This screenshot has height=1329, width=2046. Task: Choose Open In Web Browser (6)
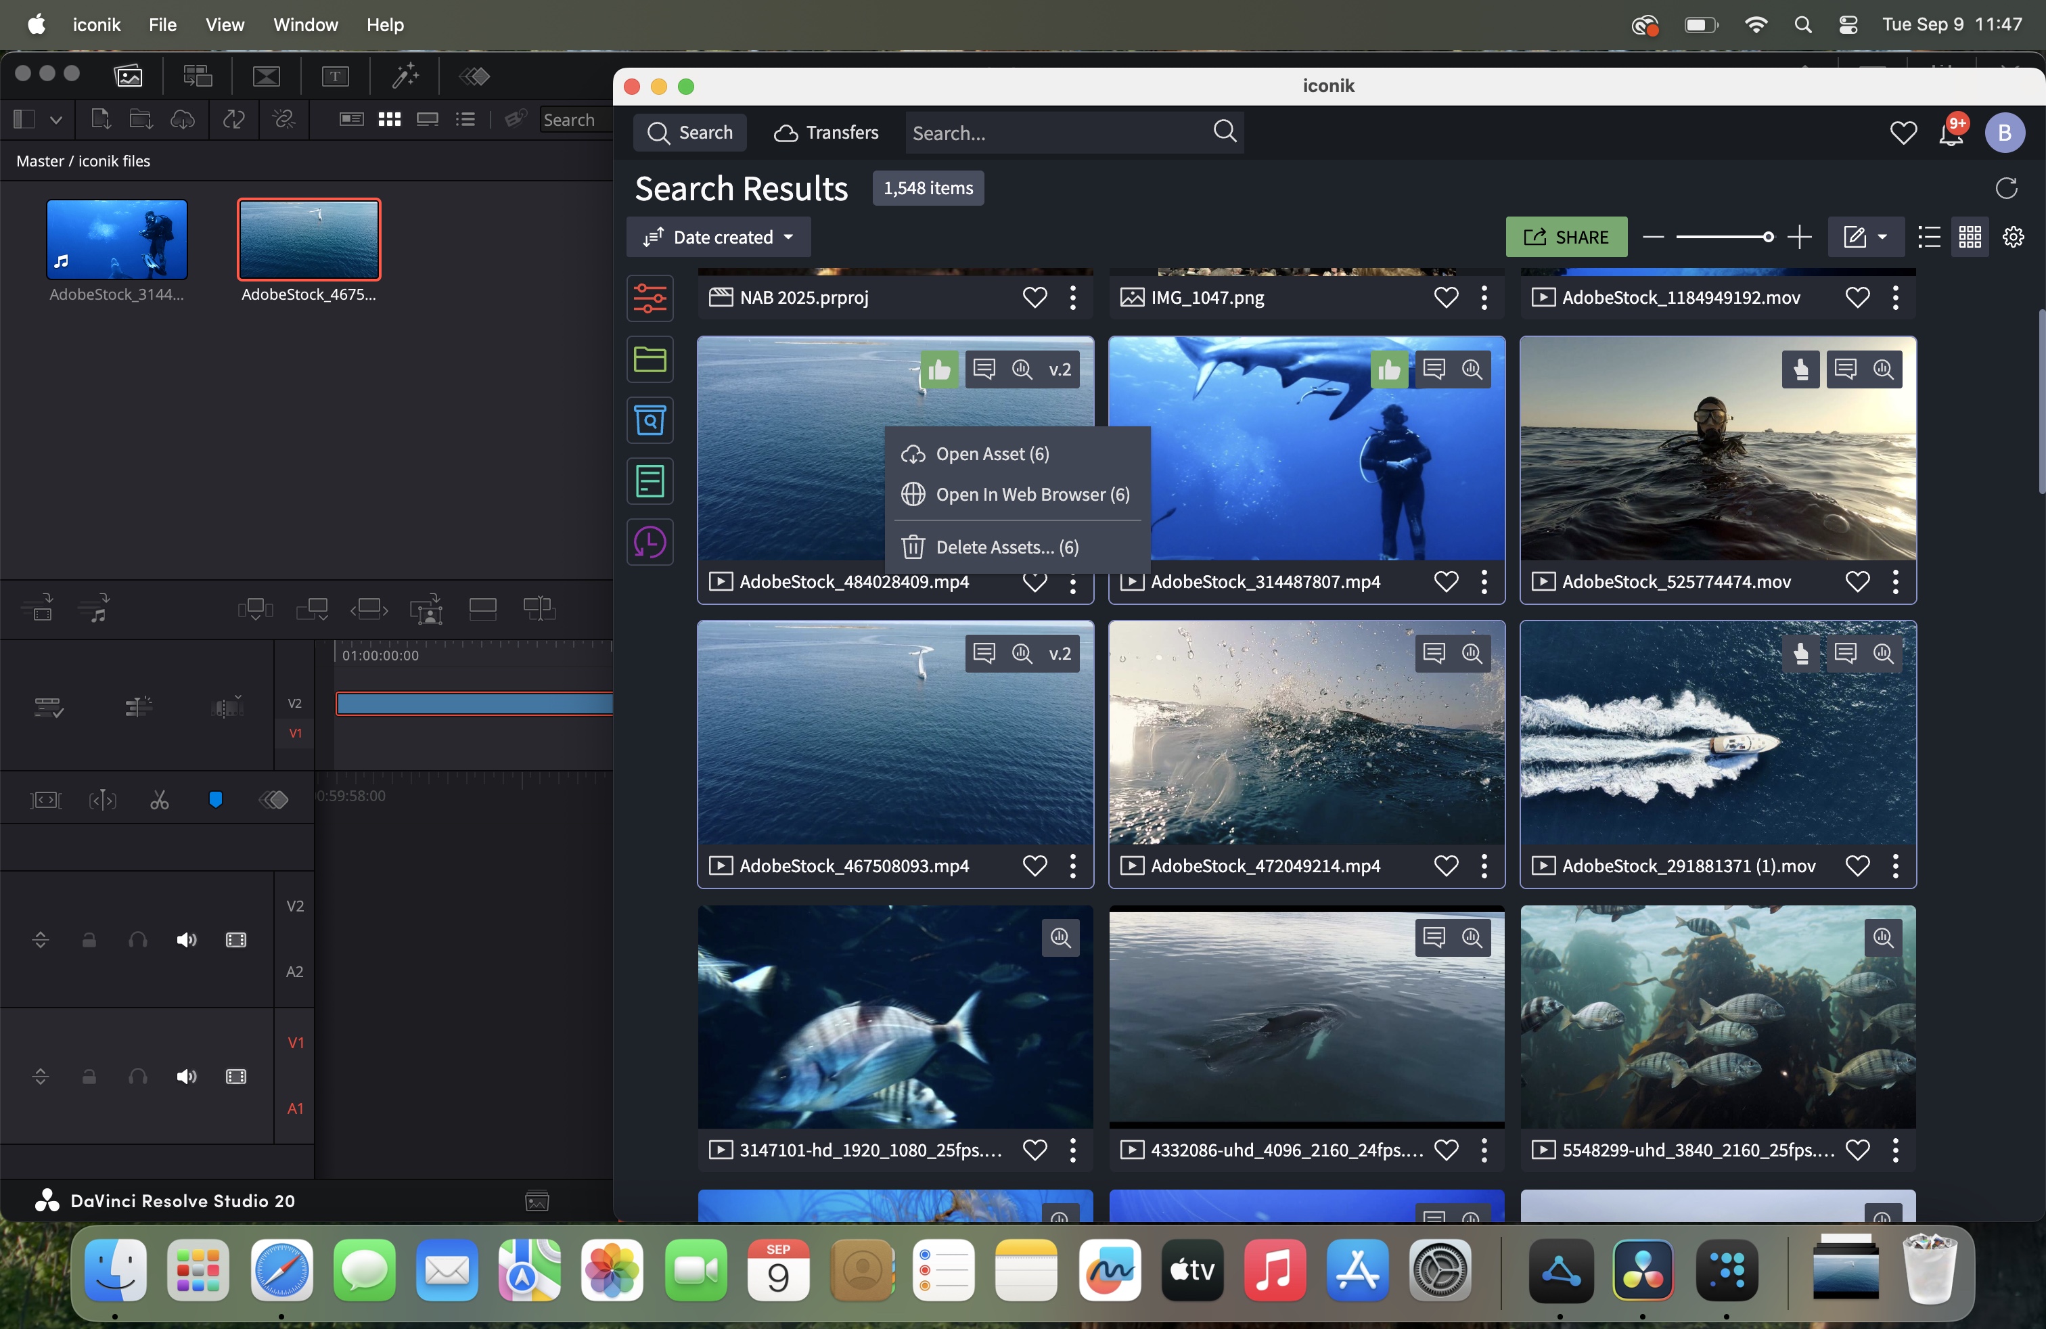coord(1032,494)
